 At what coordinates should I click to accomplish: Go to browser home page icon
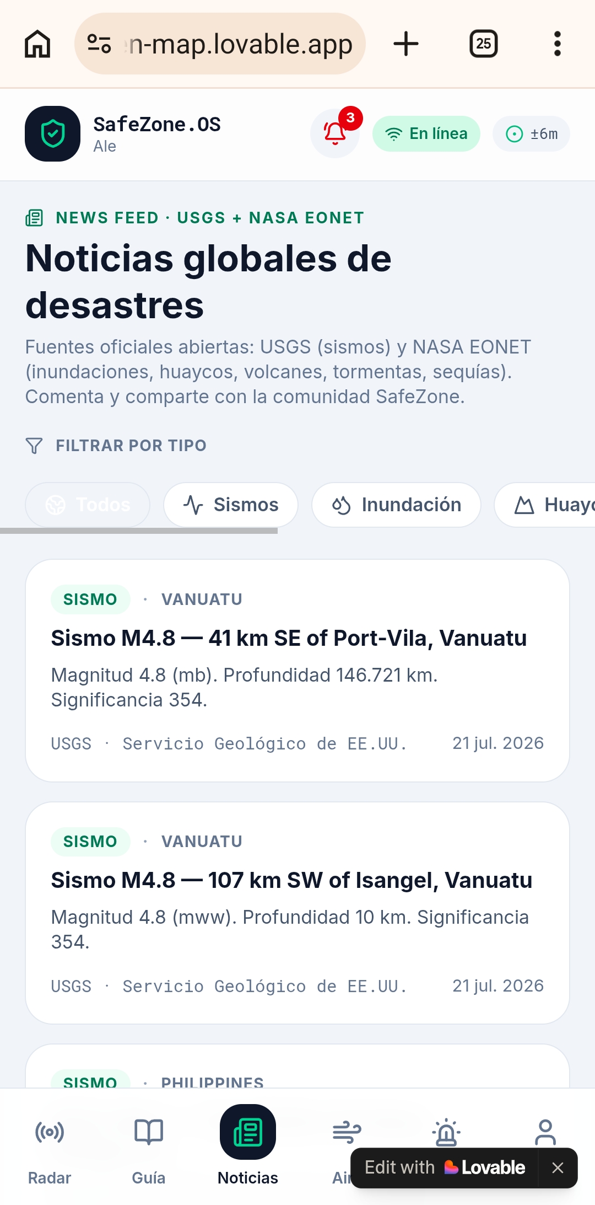37,44
